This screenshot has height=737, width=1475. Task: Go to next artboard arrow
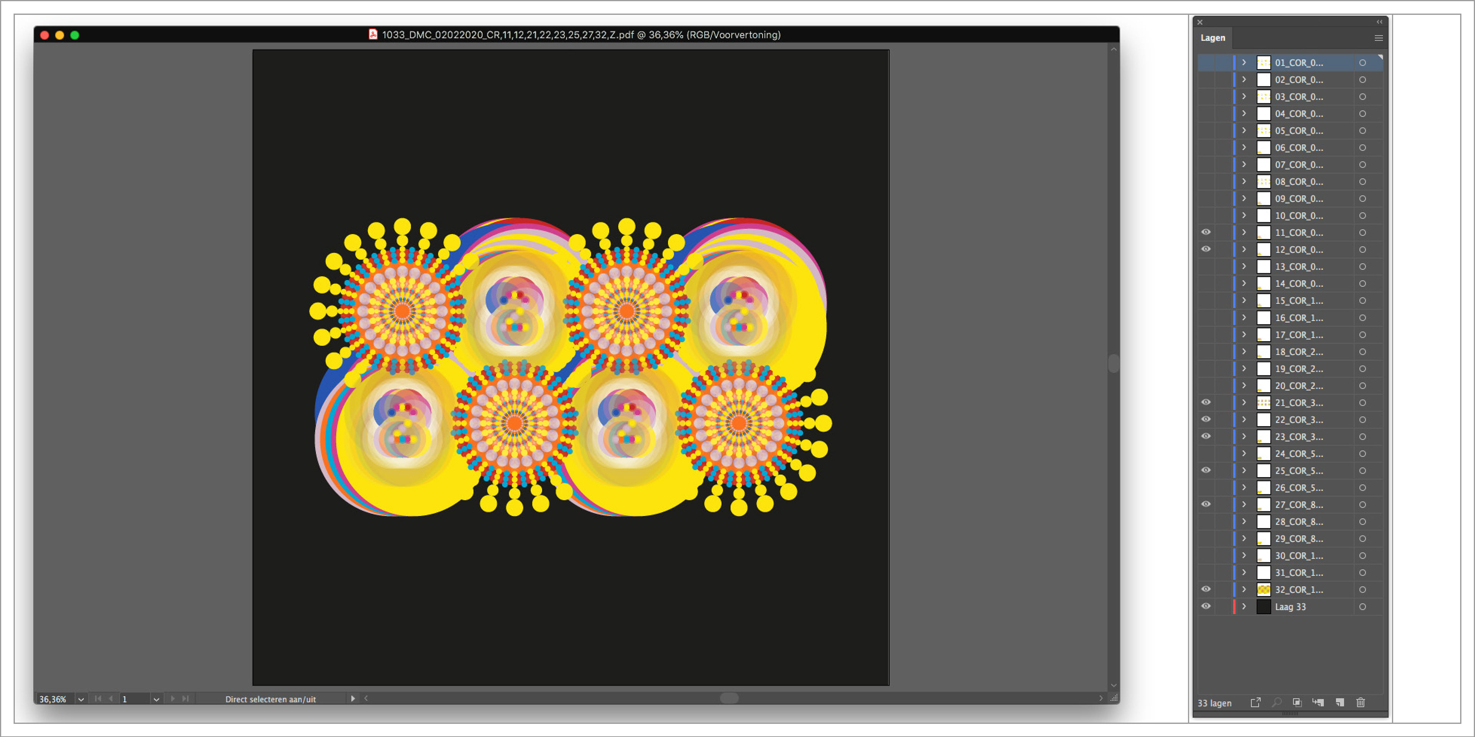[172, 698]
